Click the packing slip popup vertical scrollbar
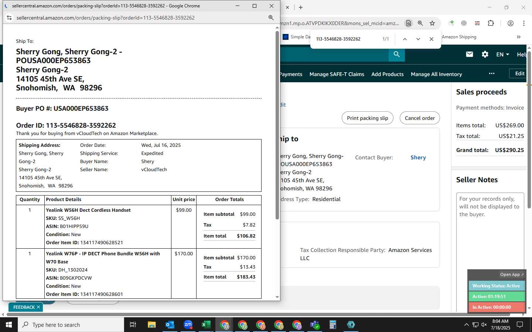The image size is (532, 332). point(277,125)
